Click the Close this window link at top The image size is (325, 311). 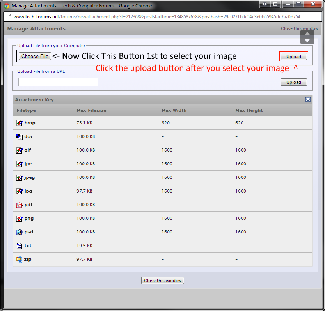click(300, 28)
